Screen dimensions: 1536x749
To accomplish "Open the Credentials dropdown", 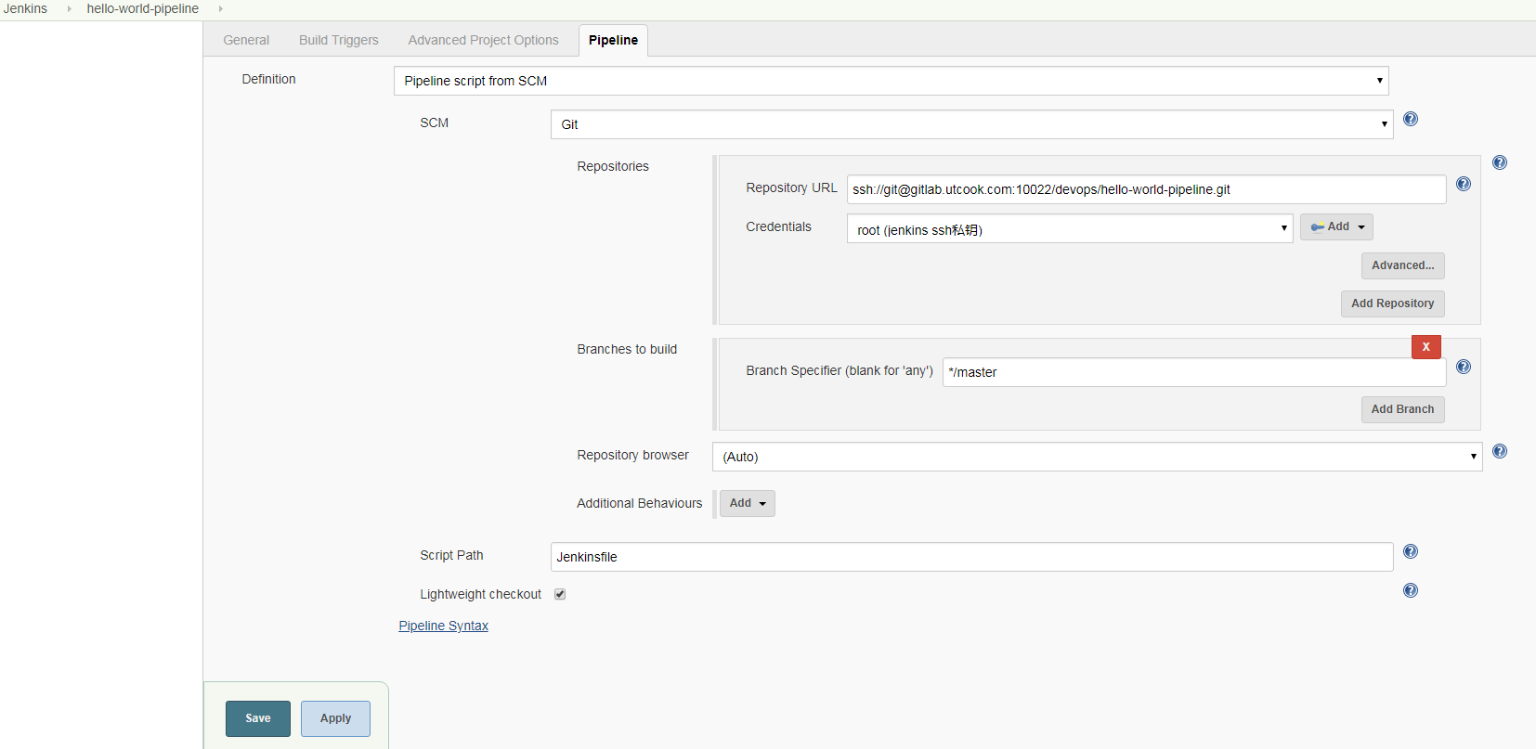I will (x=1070, y=228).
